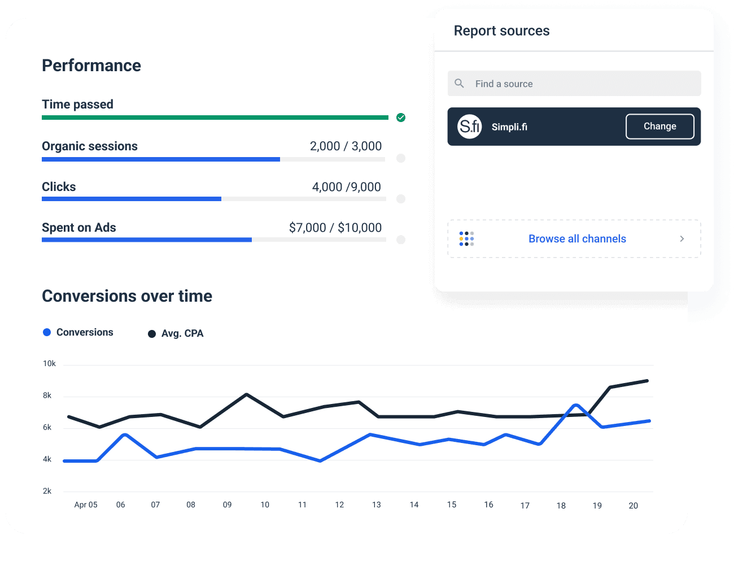Open Browse all channels
Viewport: 734px width, 565px height.
(577, 238)
